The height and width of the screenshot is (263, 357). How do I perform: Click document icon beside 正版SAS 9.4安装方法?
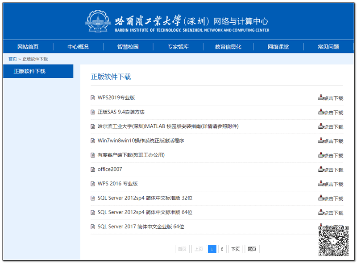(x=93, y=112)
